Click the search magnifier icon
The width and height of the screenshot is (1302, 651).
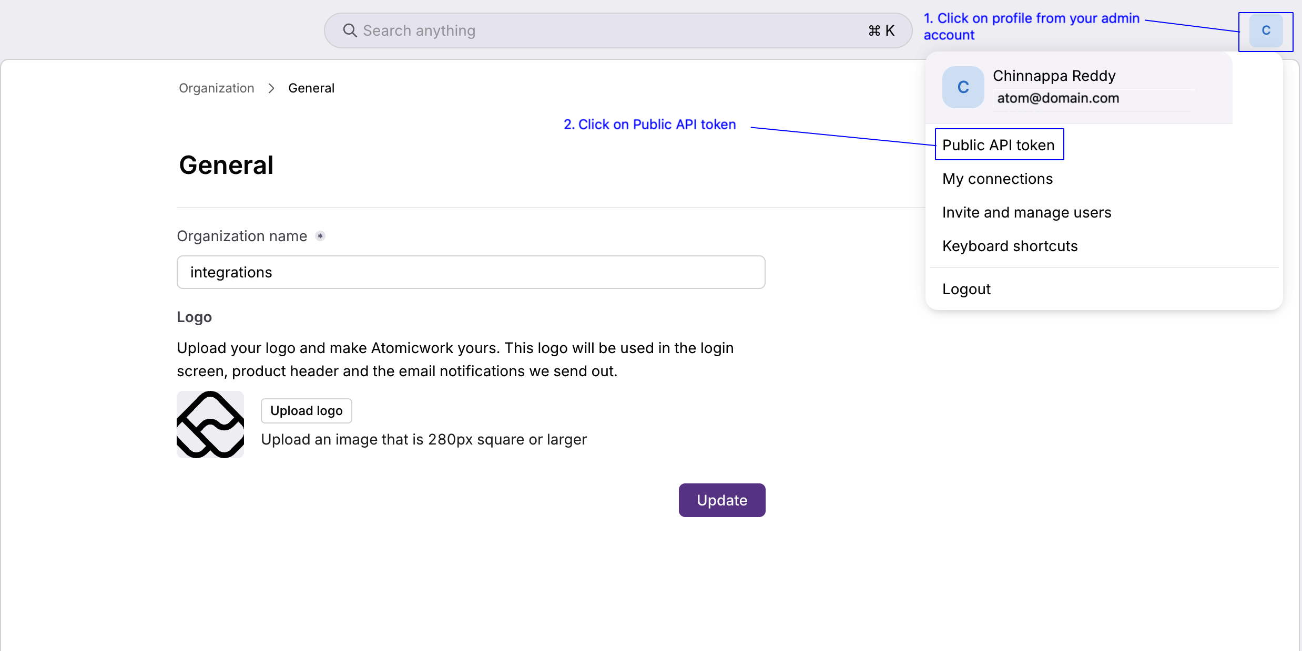[x=350, y=30]
